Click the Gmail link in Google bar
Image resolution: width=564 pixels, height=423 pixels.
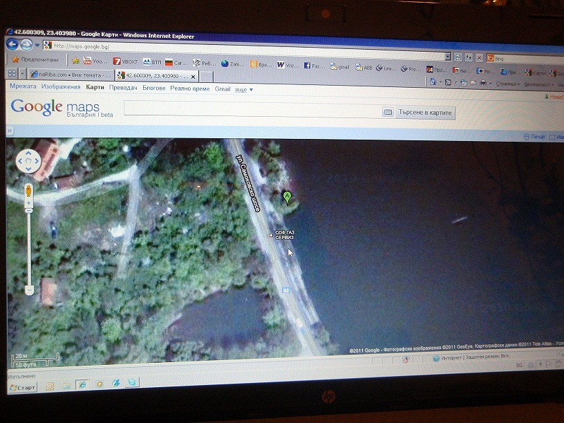(223, 89)
